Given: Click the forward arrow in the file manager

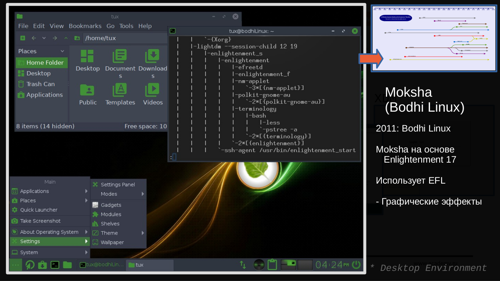Looking at the screenshot, I should click(x=55, y=38).
